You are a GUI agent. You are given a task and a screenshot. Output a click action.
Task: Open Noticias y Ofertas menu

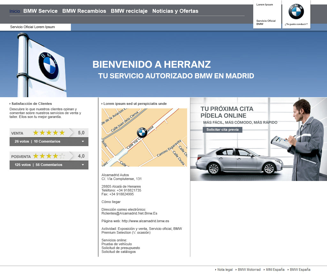pos(175,11)
